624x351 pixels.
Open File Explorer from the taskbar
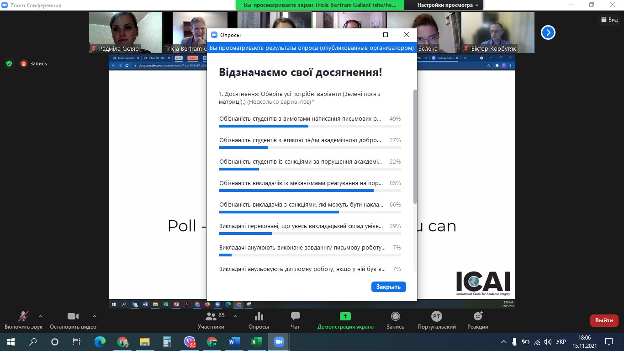[x=144, y=341]
